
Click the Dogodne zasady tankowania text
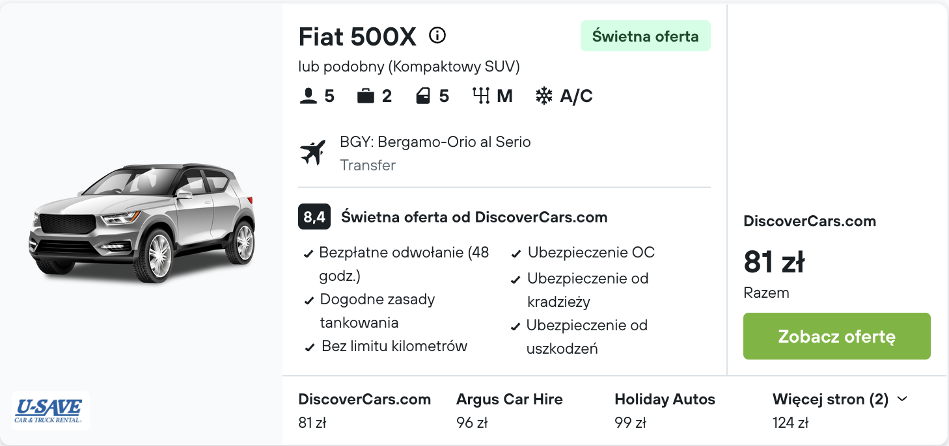[378, 311]
